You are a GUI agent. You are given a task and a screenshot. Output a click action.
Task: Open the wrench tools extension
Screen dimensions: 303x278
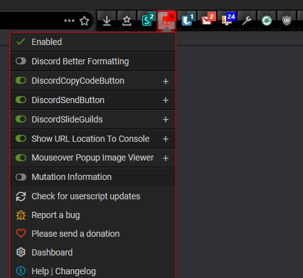point(247,21)
